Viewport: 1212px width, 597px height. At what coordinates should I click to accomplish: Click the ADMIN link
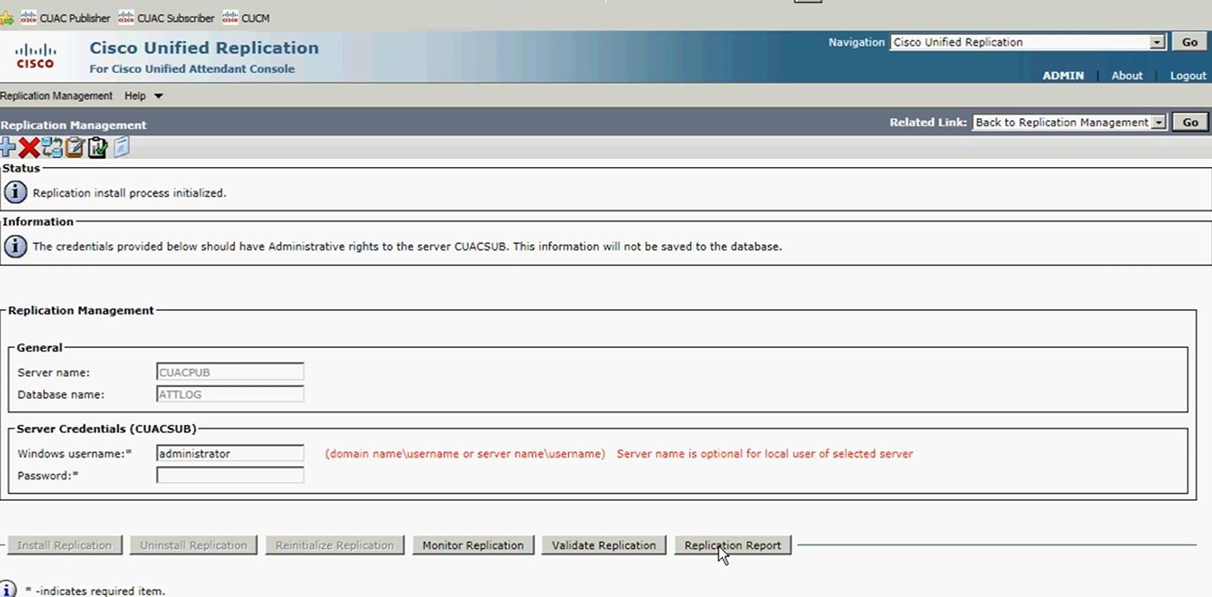coord(1063,75)
